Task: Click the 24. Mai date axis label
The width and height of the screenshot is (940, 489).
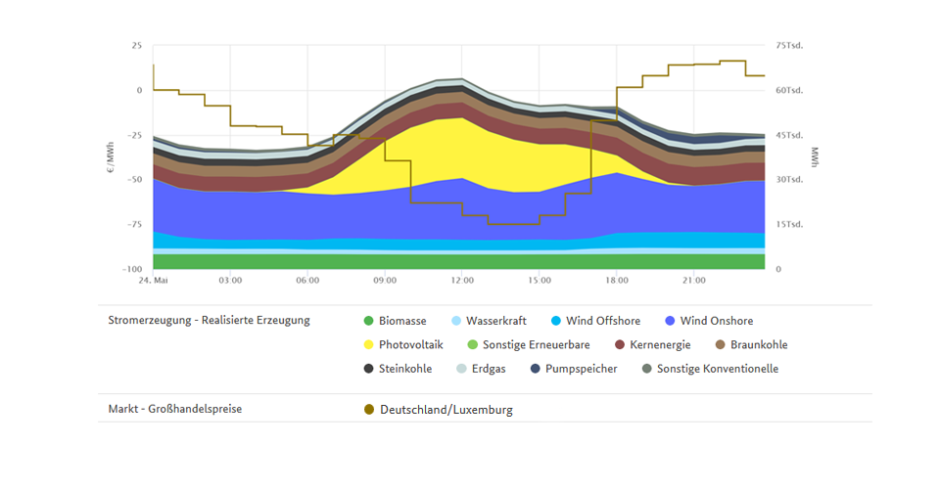Action: point(153,281)
